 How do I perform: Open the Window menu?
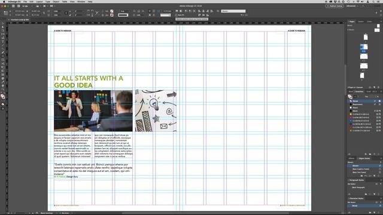tap(81, 1)
